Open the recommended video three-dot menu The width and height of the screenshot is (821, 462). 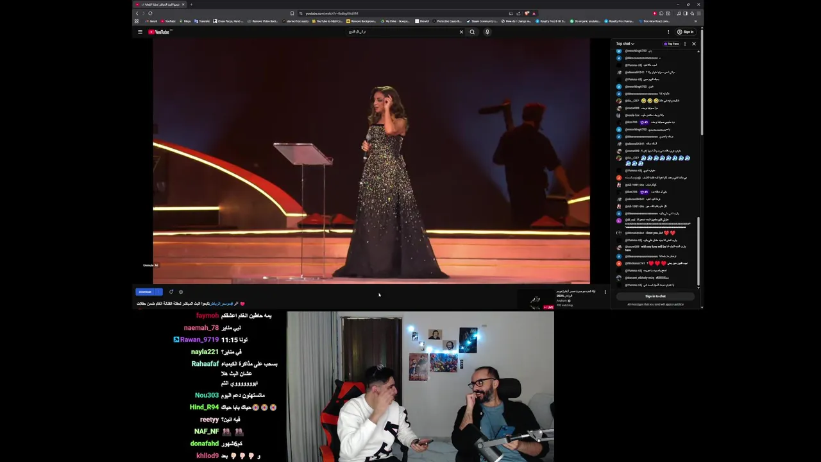pyautogui.click(x=605, y=293)
